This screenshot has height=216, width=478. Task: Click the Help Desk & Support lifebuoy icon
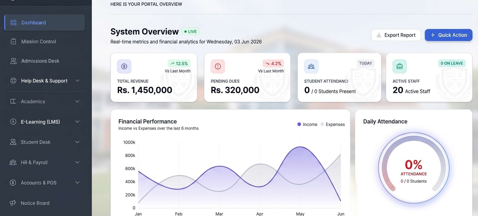(13, 80)
